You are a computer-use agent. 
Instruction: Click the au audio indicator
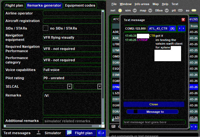[x=194, y=10]
